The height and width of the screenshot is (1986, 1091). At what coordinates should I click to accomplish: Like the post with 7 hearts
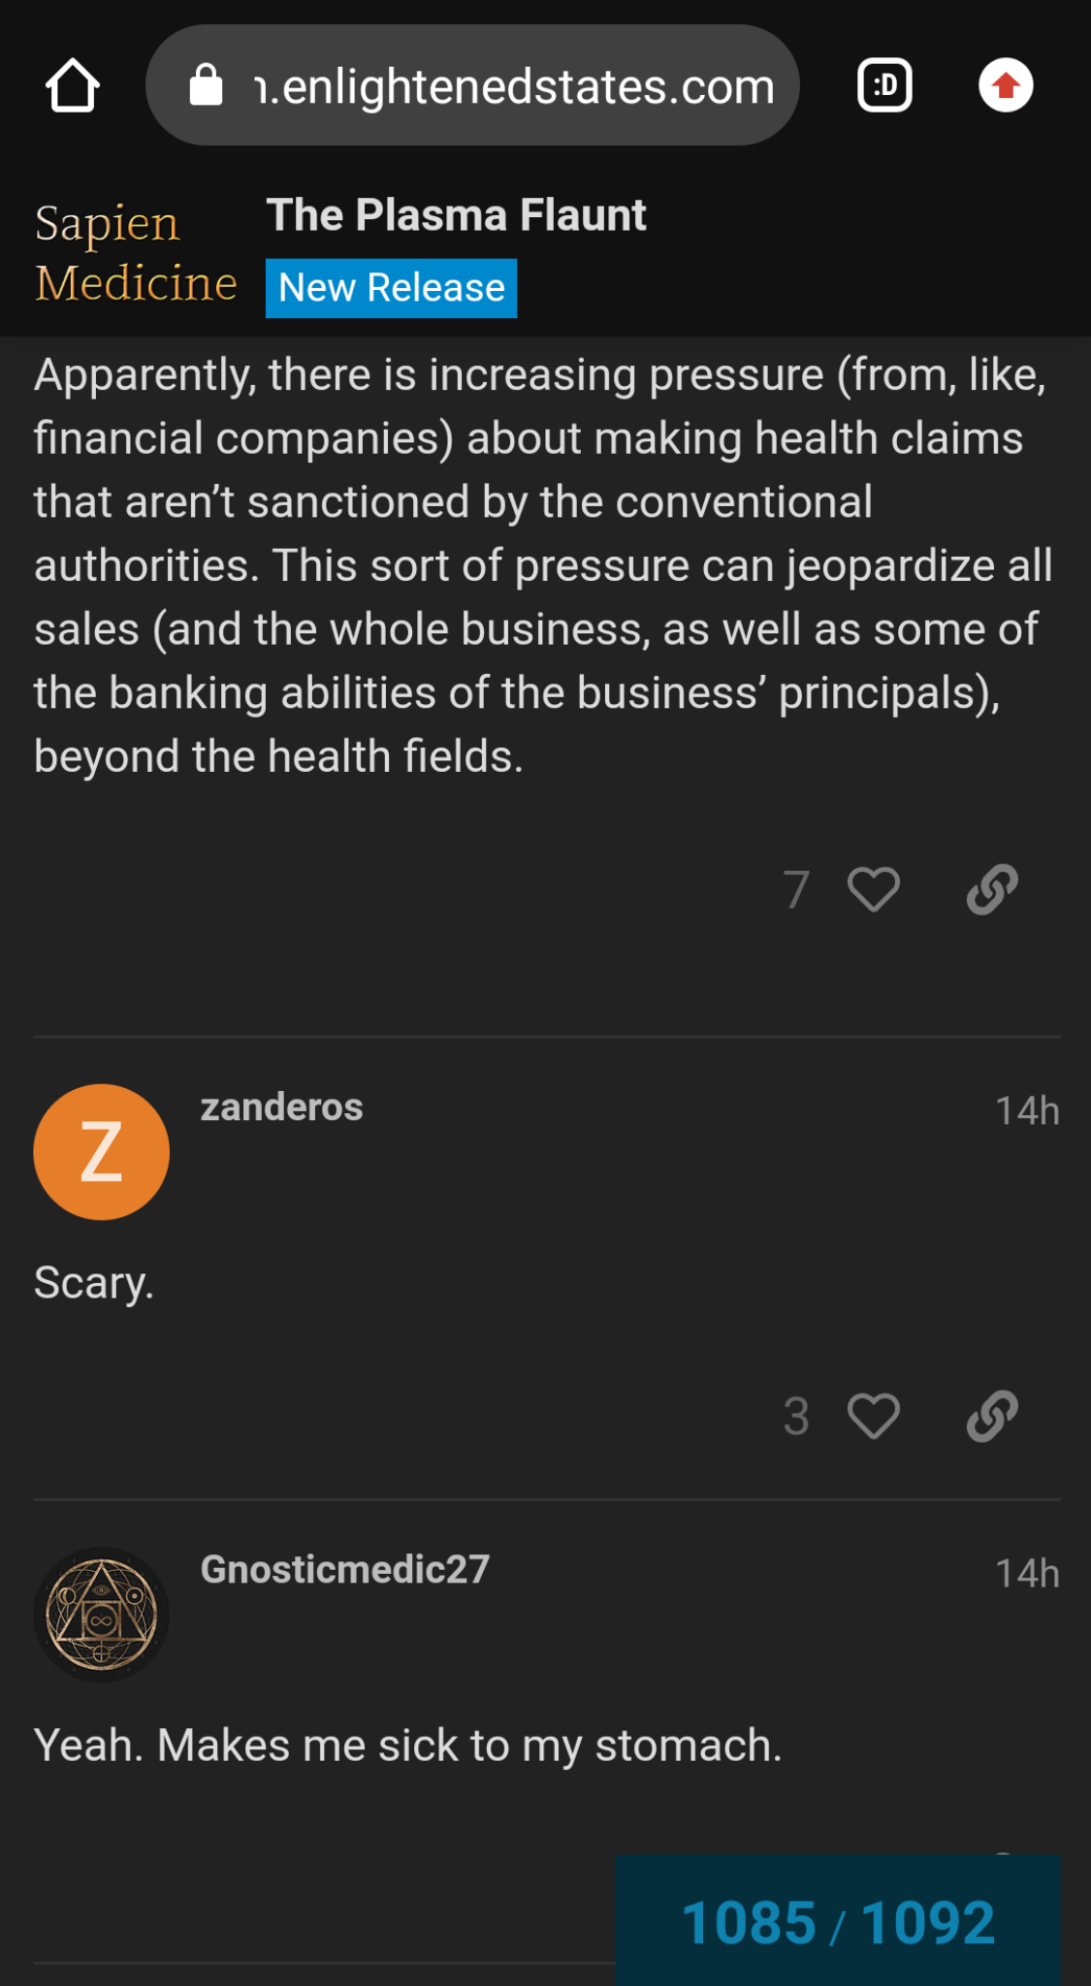point(873,889)
